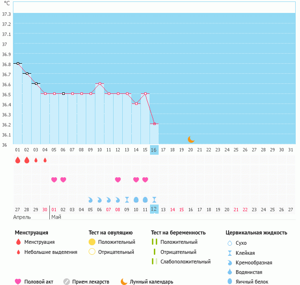Click the Половой акт heart legend icon
The image size is (300, 285).
[x=18, y=282]
